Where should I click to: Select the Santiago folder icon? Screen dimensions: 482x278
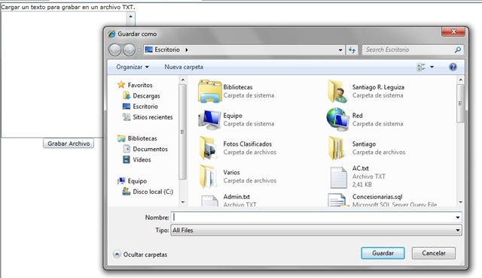click(x=337, y=148)
